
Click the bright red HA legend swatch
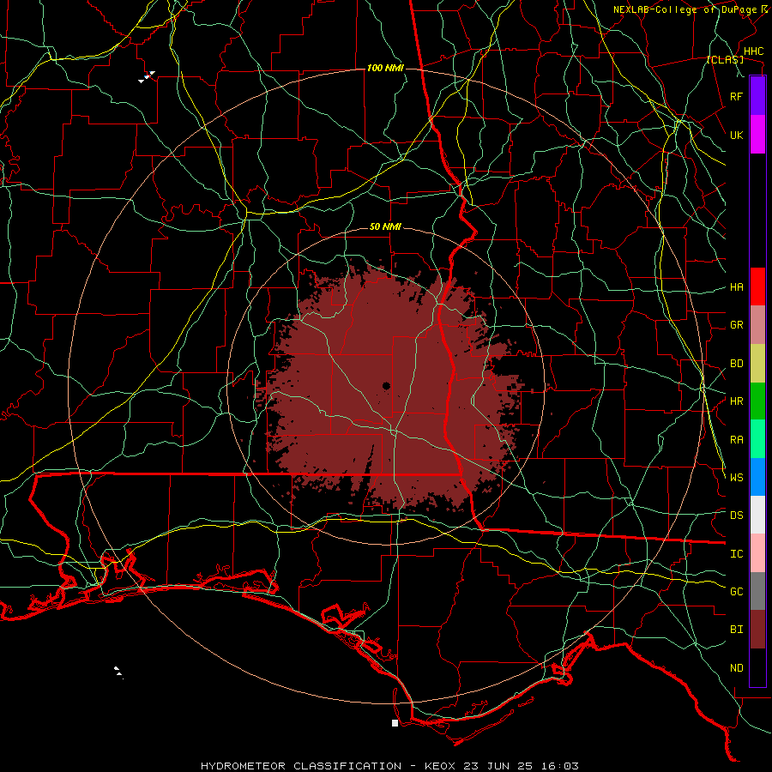tap(757, 286)
